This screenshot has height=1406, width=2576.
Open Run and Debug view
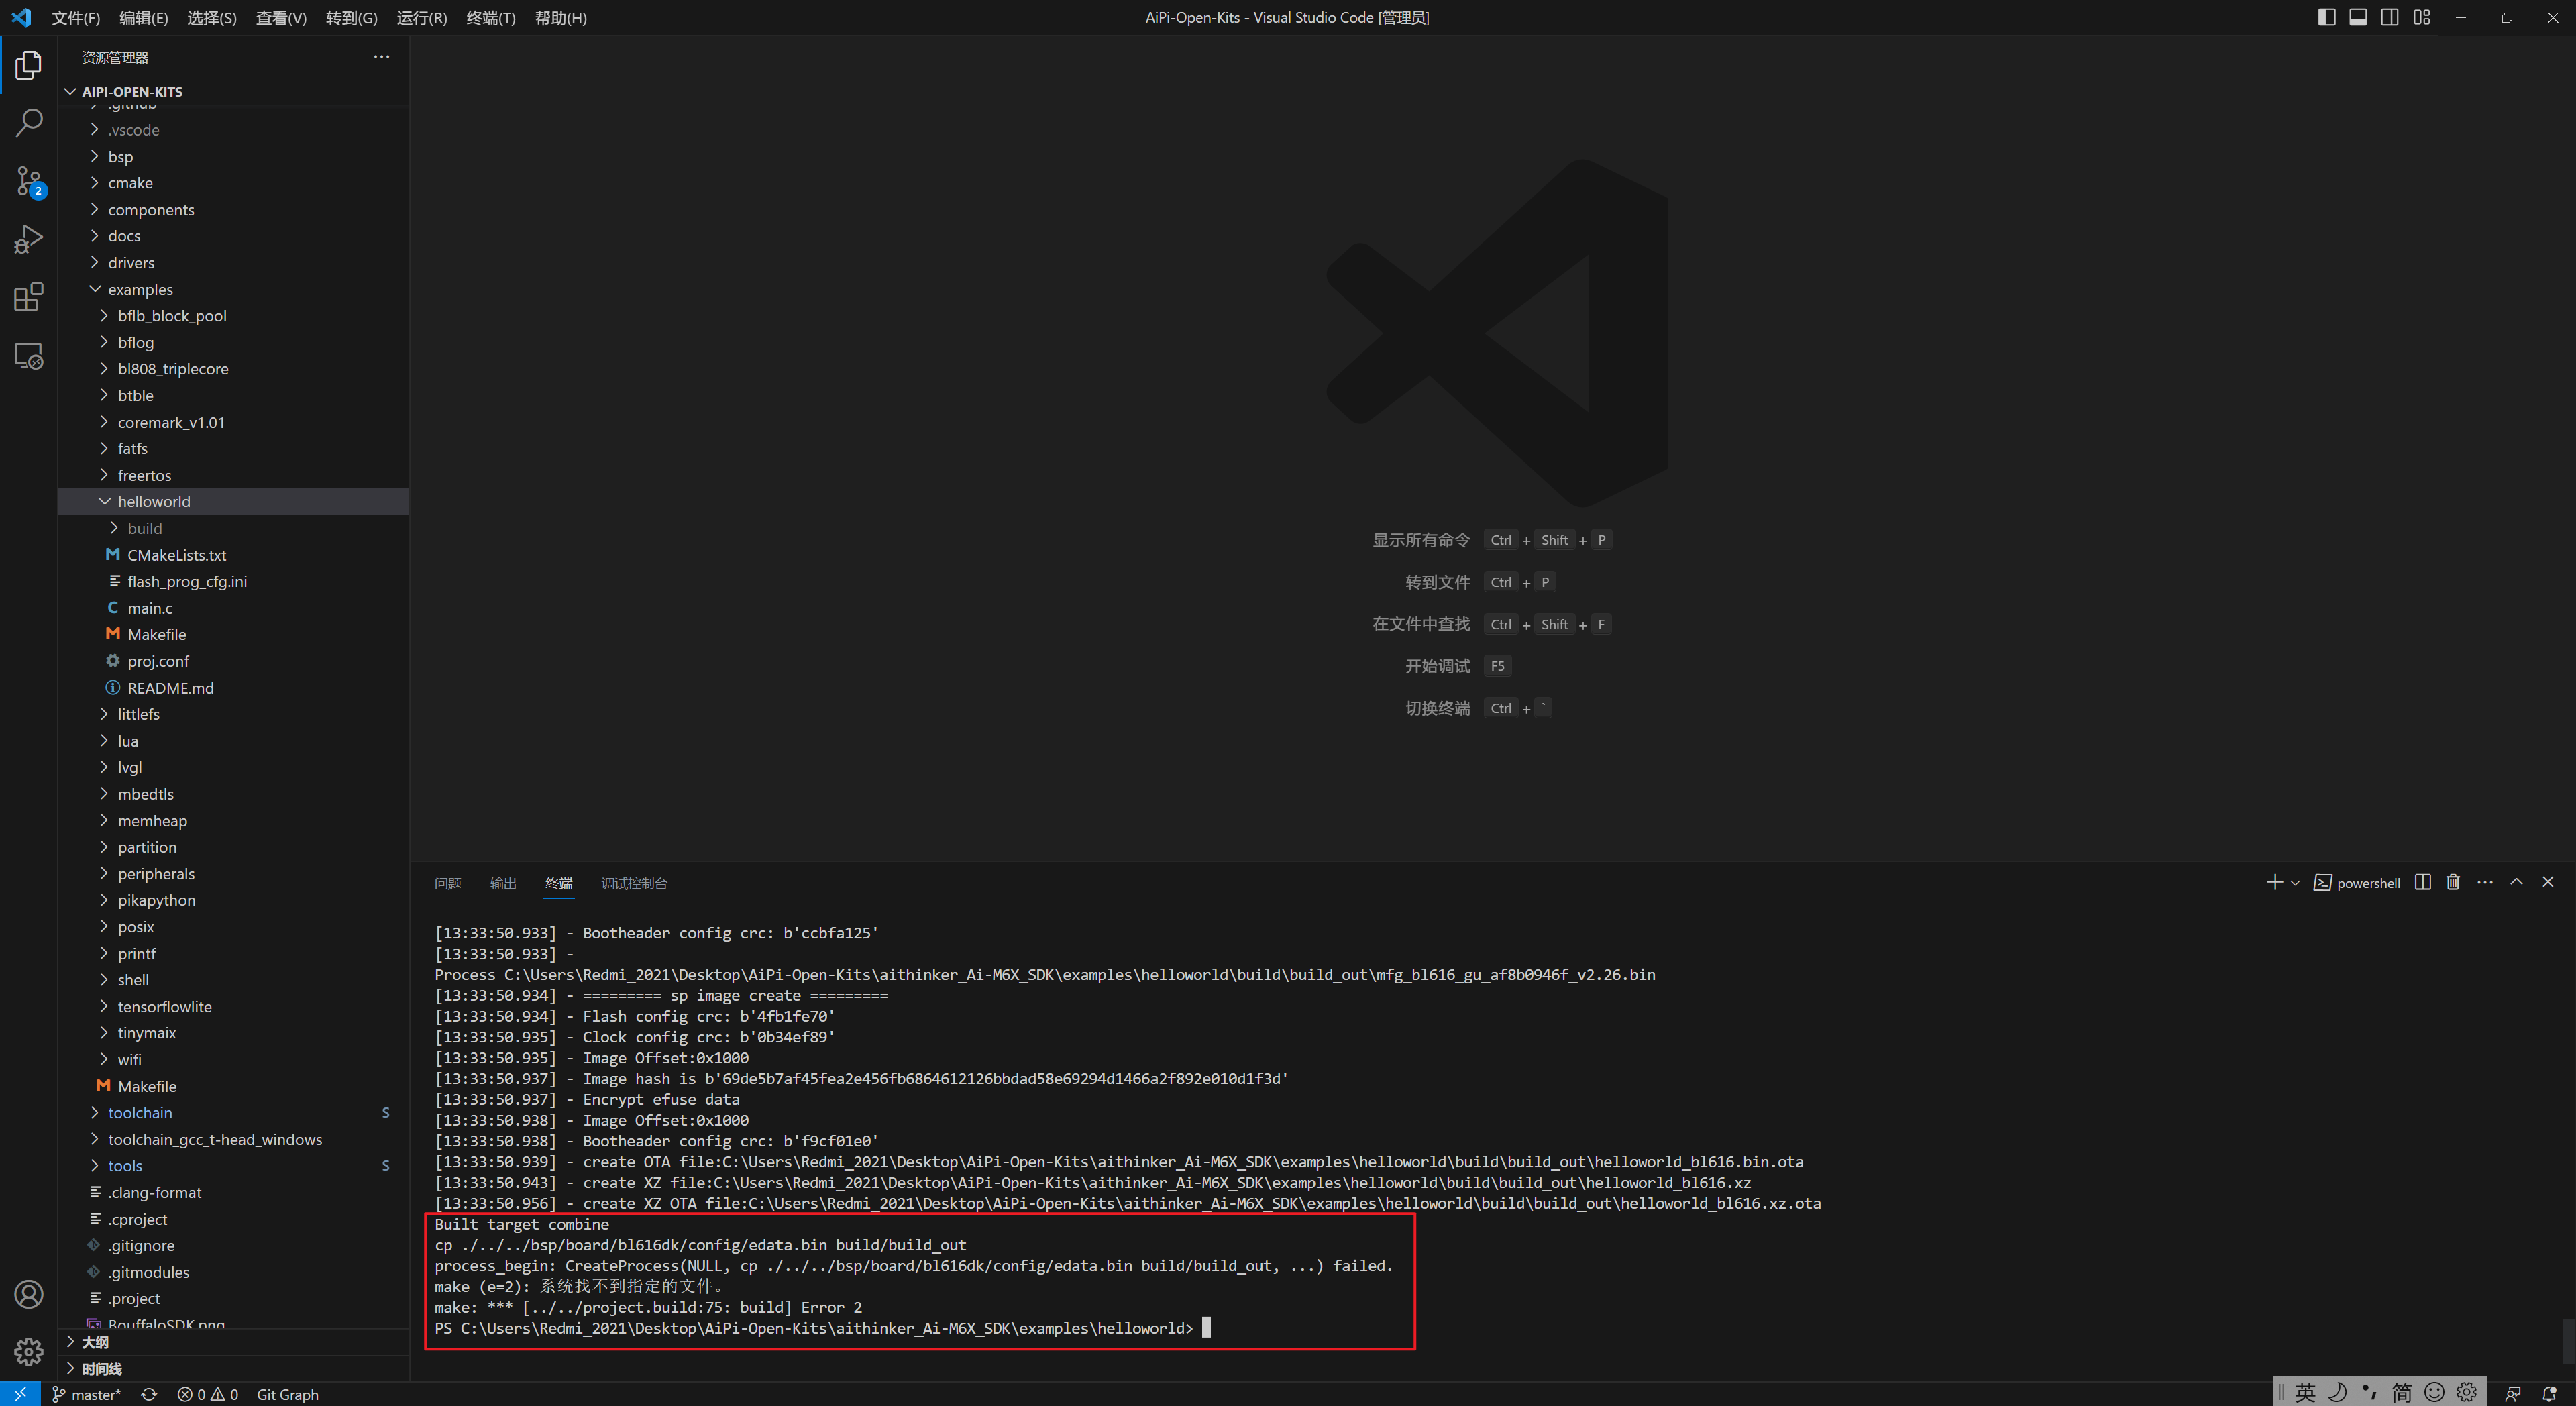(28, 239)
